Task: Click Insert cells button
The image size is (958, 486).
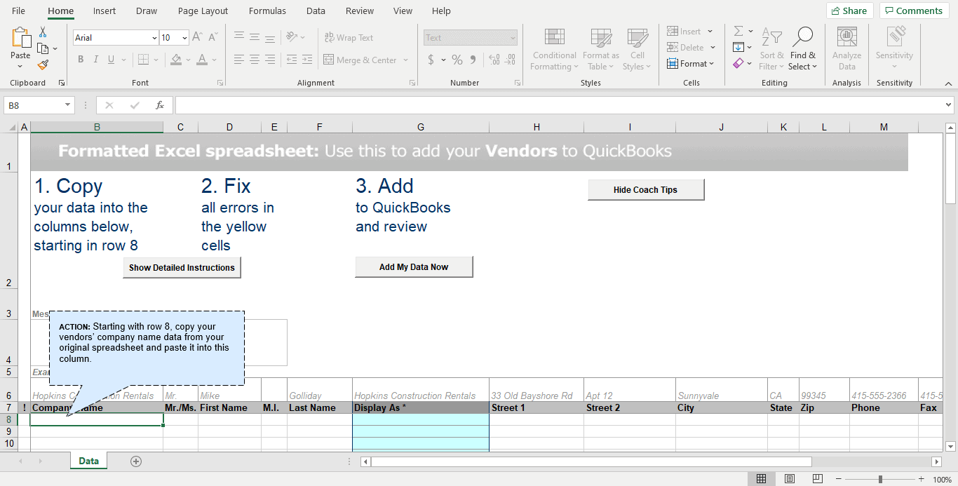Action: [x=684, y=32]
